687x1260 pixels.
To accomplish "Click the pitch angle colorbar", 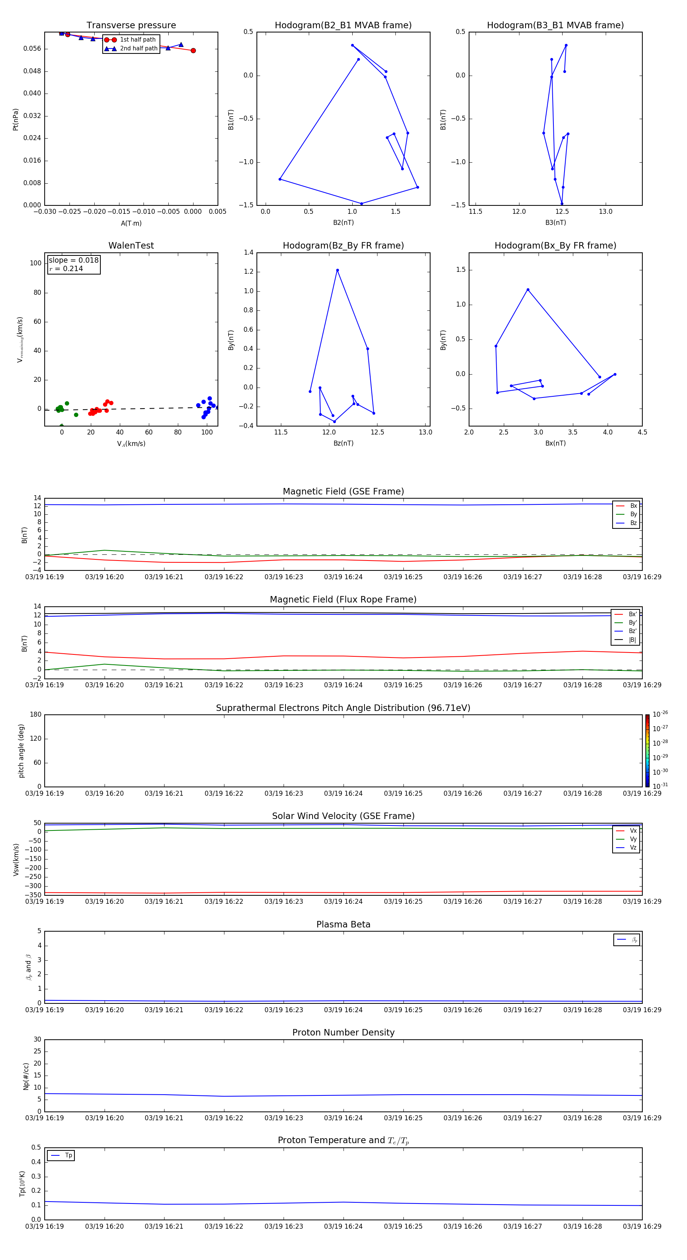I will tap(647, 751).
